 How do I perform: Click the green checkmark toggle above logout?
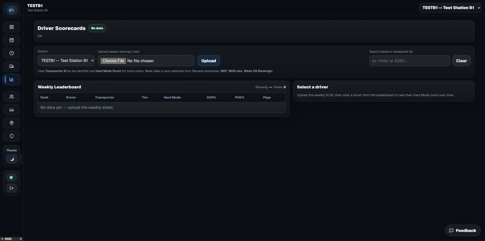(x=11, y=177)
